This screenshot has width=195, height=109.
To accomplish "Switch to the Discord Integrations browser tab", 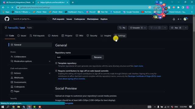I will tap(18, 2).
